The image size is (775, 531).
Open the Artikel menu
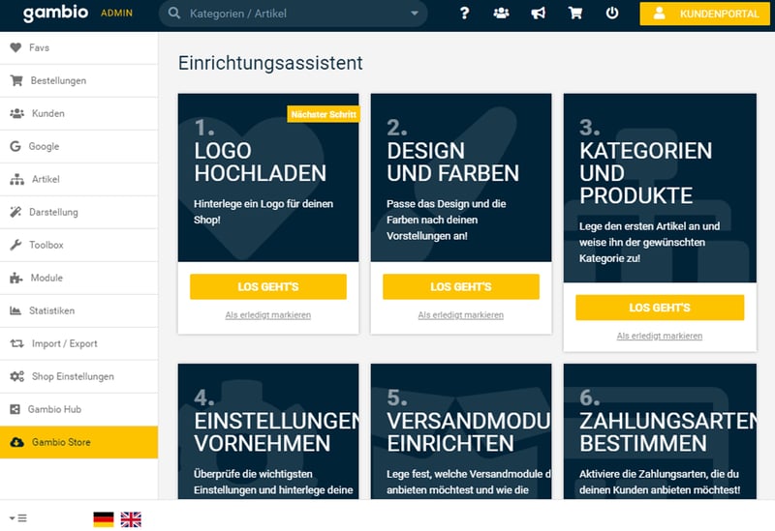[x=79, y=179]
